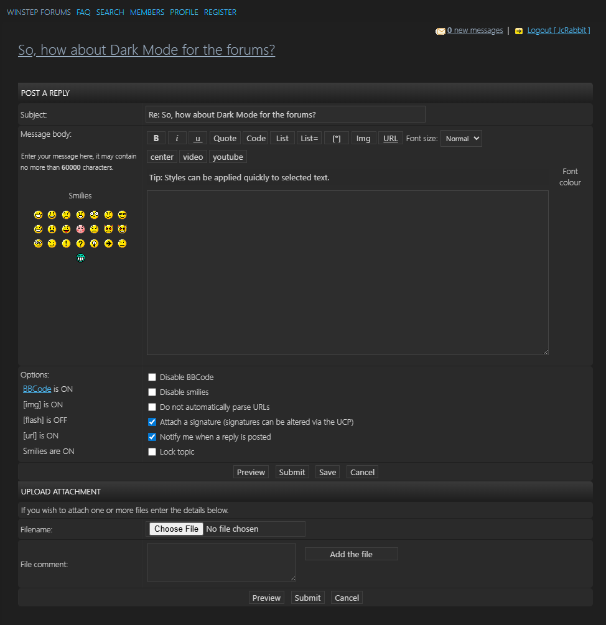This screenshot has width=606, height=625.
Task: Click the Choose File button
Action: [176, 529]
